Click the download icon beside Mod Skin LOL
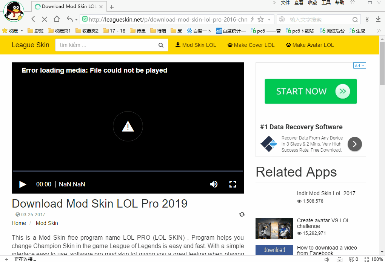Viewport: 385px width, 262px height. 178,45
